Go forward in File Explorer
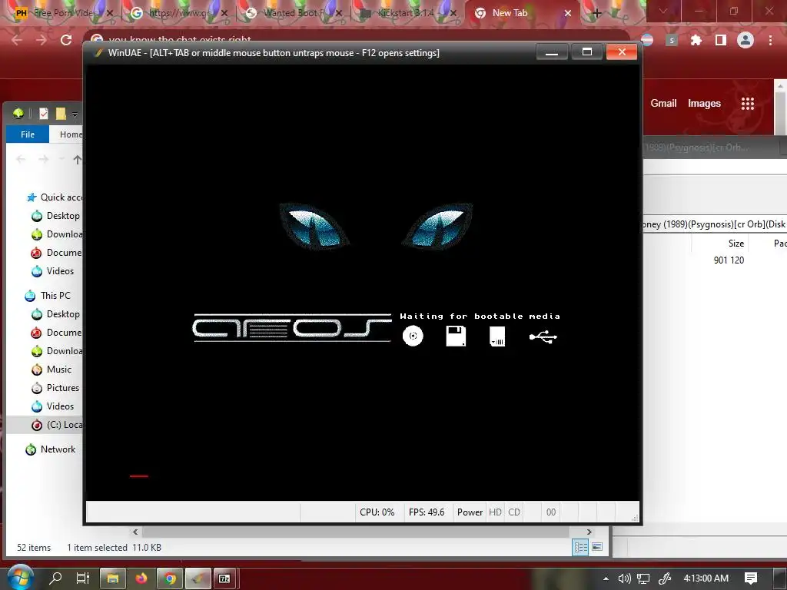 coord(44,159)
